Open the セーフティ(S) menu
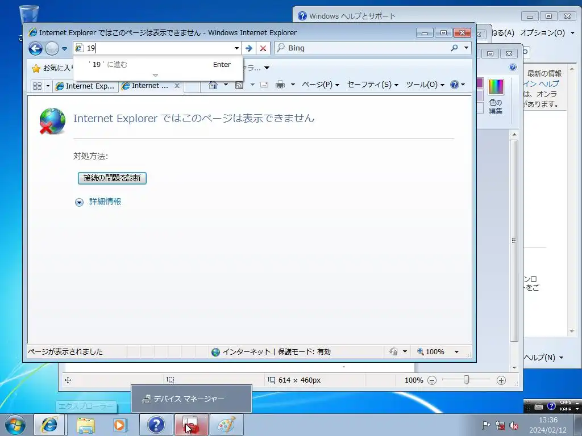Screen dimensions: 582x436 click(373, 85)
